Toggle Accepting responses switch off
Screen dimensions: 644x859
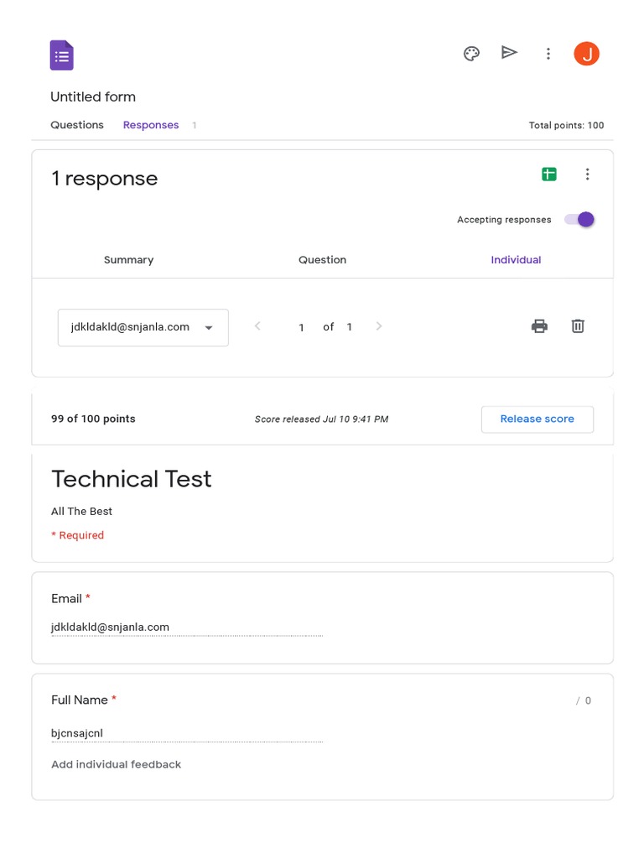coord(579,220)
